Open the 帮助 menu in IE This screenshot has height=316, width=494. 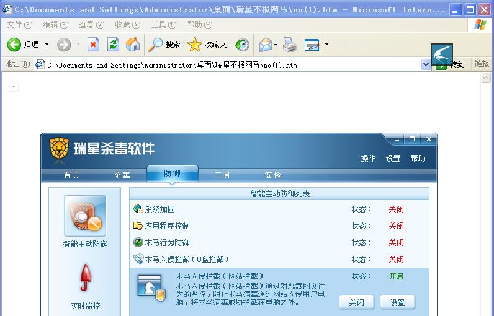tap(199, 25)
